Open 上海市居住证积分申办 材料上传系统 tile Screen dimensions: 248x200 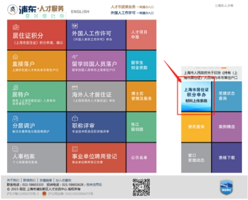tap(196, 96)
